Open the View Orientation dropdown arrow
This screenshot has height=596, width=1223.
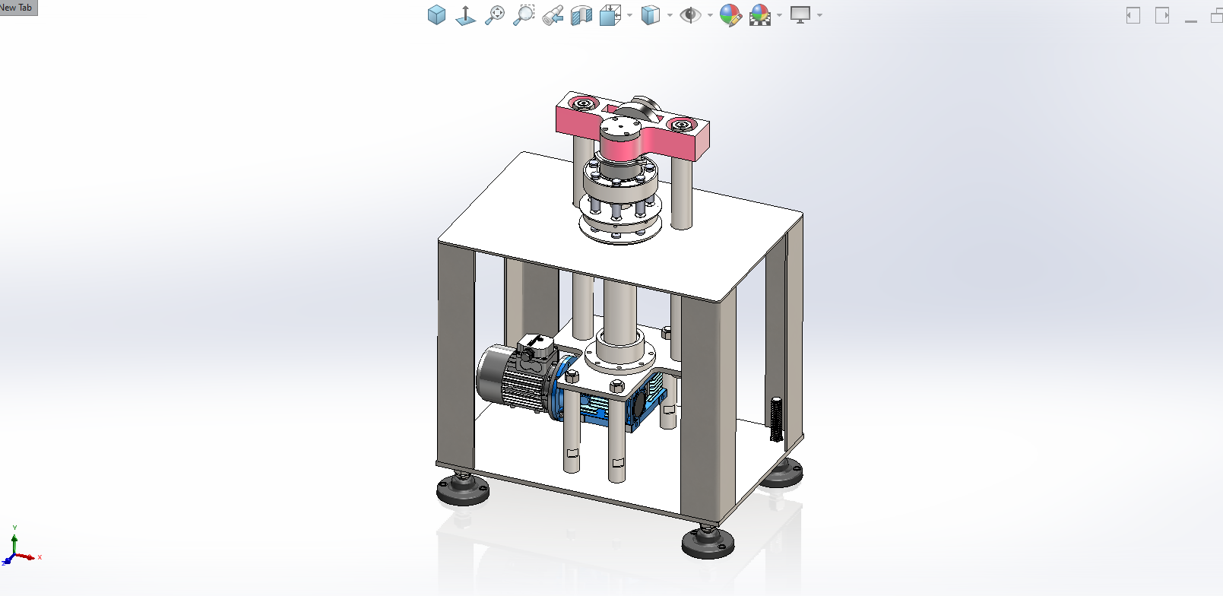629,15
